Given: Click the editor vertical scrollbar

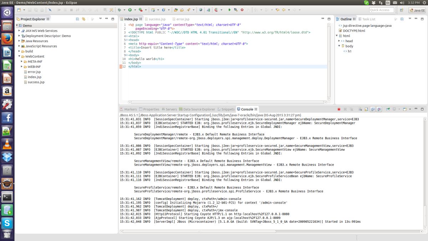Looking at the screenshot, I should [x=329, y=61].
